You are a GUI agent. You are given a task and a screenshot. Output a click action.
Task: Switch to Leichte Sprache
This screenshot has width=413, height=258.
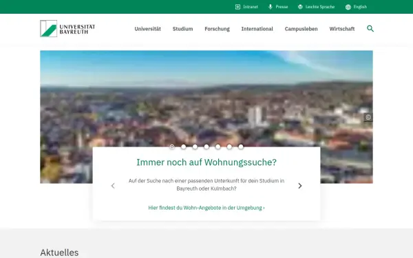coord(320,7)
